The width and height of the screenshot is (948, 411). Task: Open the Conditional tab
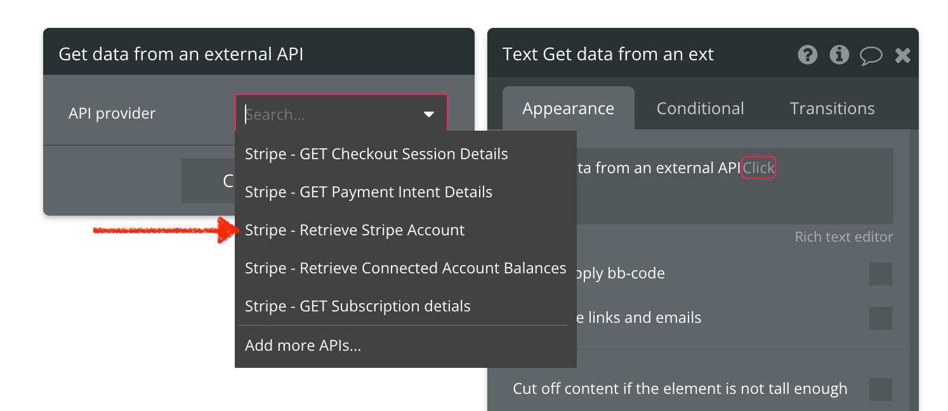(700, 108)
